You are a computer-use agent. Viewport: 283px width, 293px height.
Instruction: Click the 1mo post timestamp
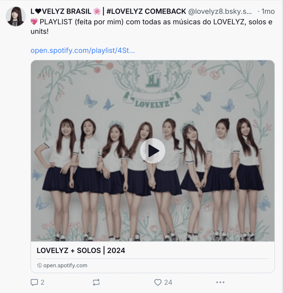click(x=268, y=11)
